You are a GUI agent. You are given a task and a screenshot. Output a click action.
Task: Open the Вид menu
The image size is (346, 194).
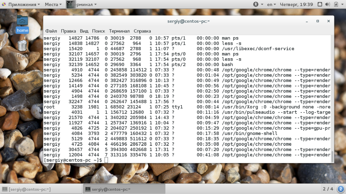[84, 31]
